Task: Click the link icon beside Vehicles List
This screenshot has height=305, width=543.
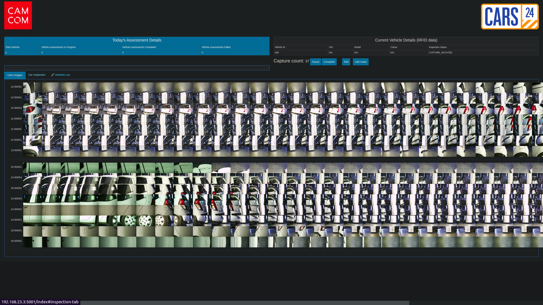Action: pyautogui.click(x=53, y=75)
